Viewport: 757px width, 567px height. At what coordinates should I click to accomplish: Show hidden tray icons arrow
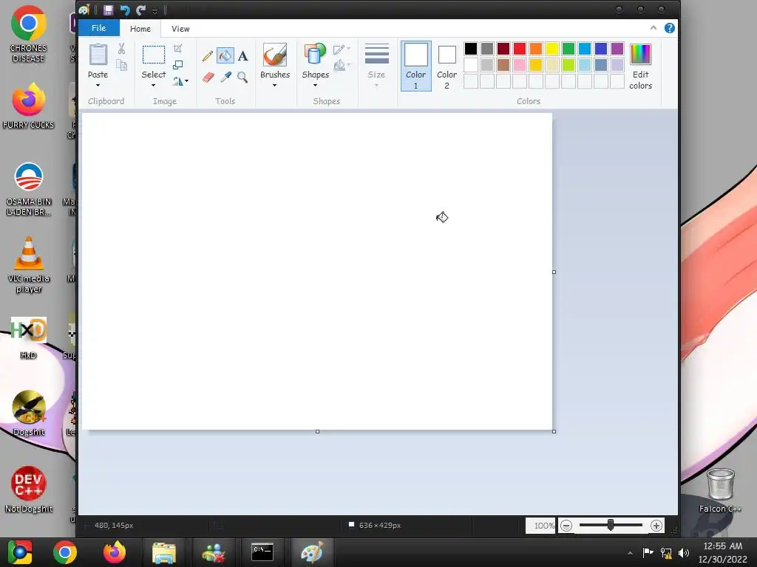click(630, 553)
